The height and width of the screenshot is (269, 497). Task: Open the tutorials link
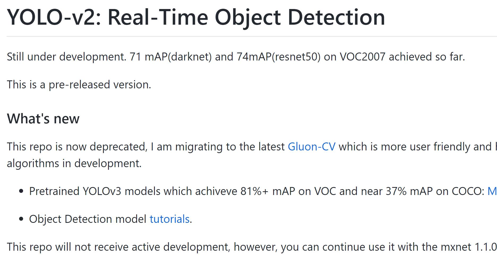click(169, 219)
